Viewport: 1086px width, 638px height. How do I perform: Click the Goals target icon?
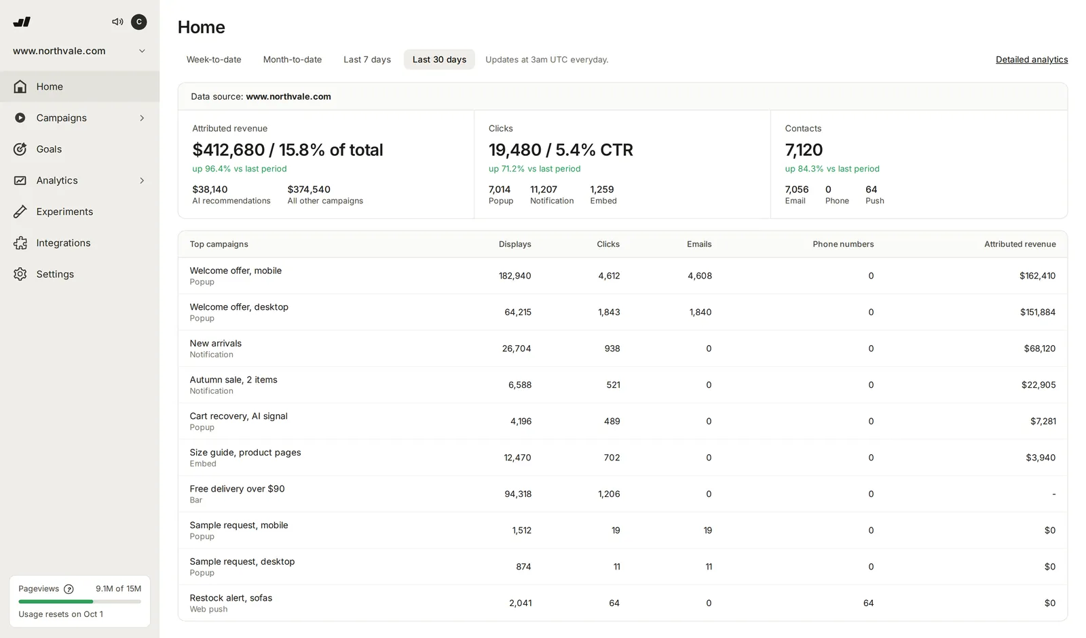[x=20, y=149]
